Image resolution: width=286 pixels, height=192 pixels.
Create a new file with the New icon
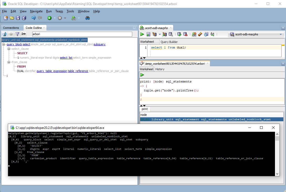tap(6, 18)
